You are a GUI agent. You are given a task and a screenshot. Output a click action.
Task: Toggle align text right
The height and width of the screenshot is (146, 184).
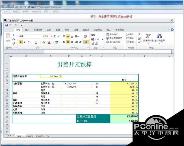point(72,42)
